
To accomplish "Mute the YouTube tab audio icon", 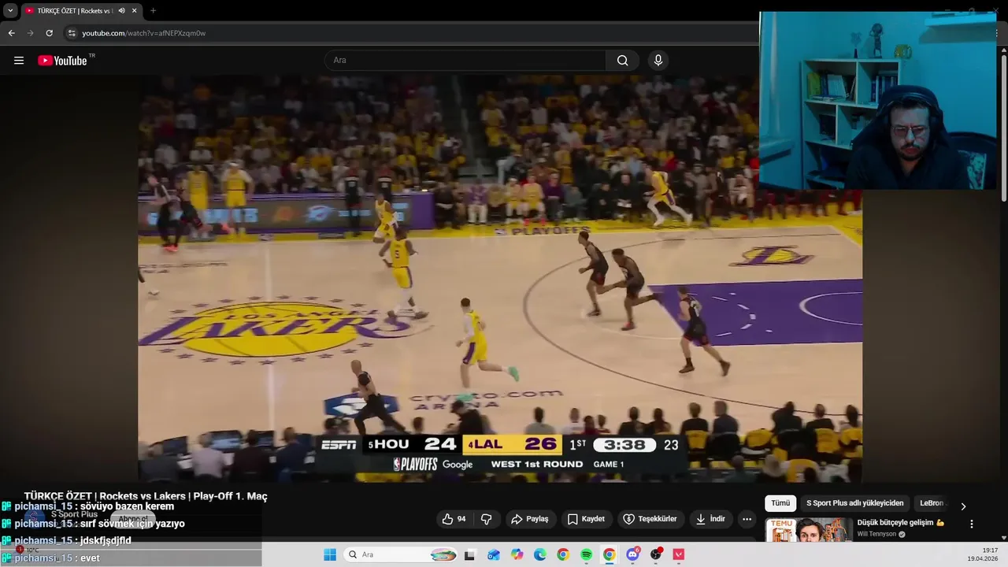I will [121, 10].
